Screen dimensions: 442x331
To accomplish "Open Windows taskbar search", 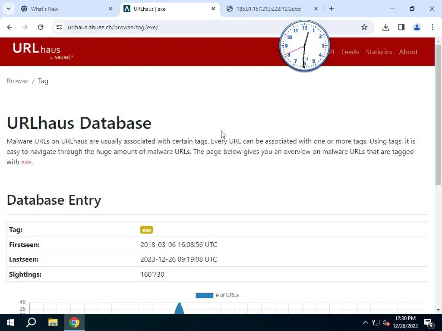I will [x=31, y=322].
